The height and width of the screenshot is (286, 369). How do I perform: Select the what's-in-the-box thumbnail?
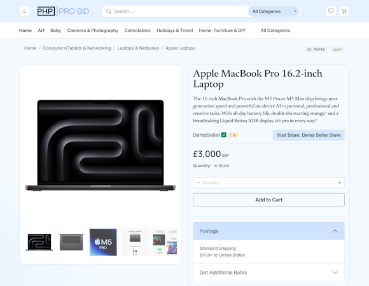click(x=135, y=242)
